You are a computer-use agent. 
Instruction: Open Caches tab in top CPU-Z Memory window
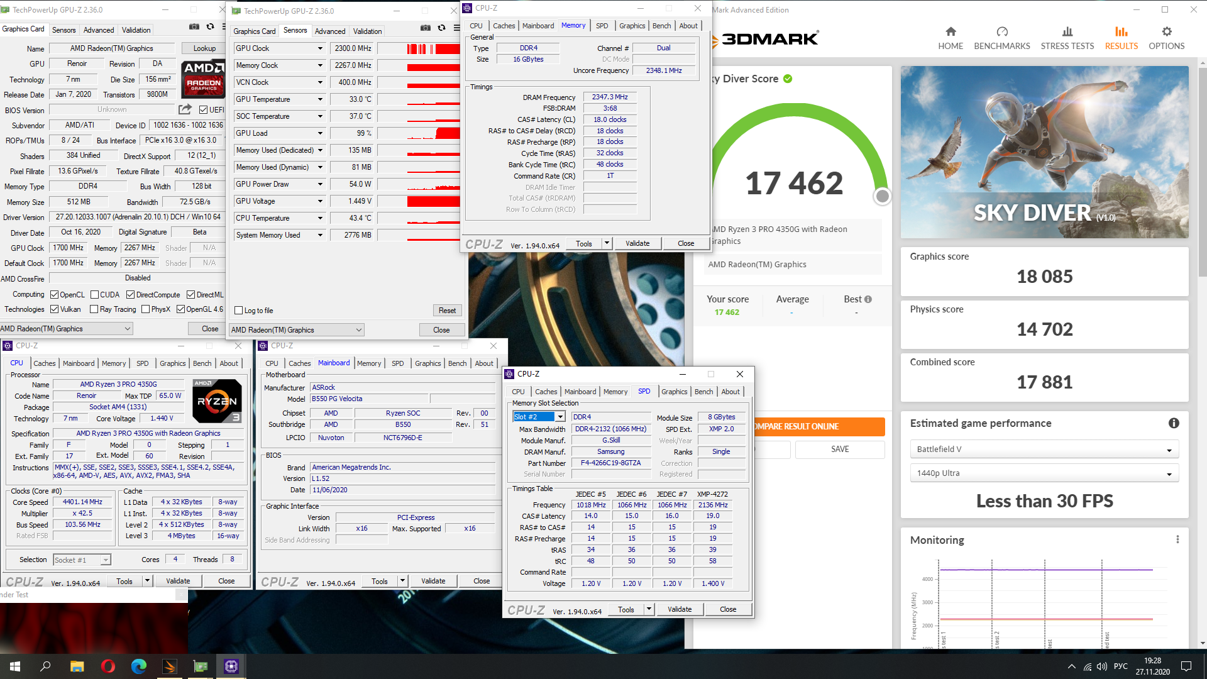click(x=504, y=26)
